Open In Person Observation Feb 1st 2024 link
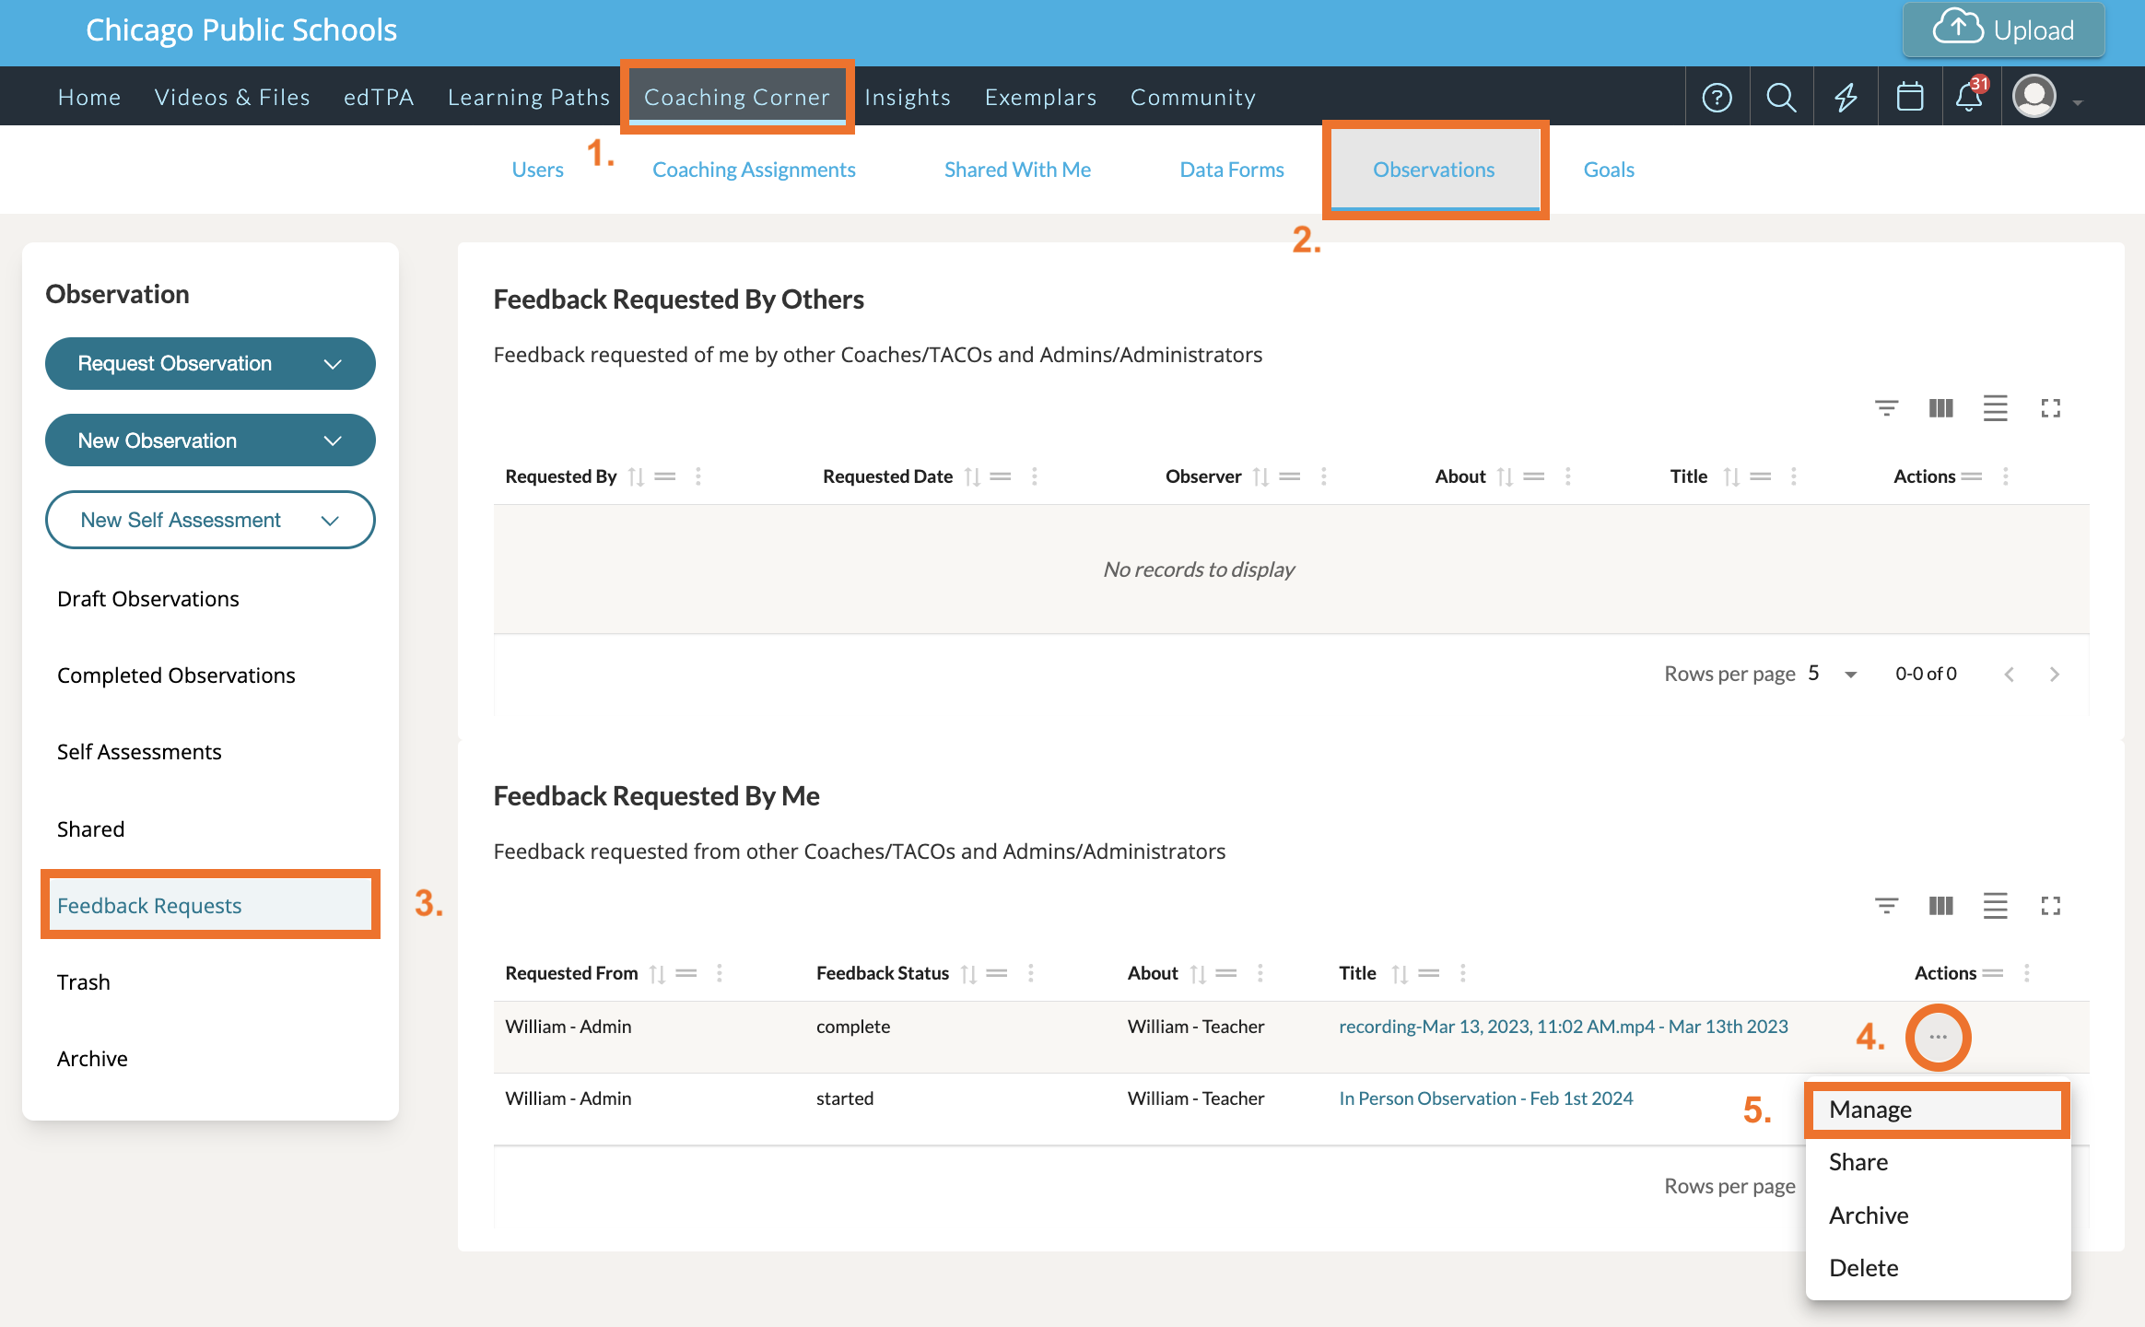This screenshot has width=2145, height=1327. pos(1485,1098)
